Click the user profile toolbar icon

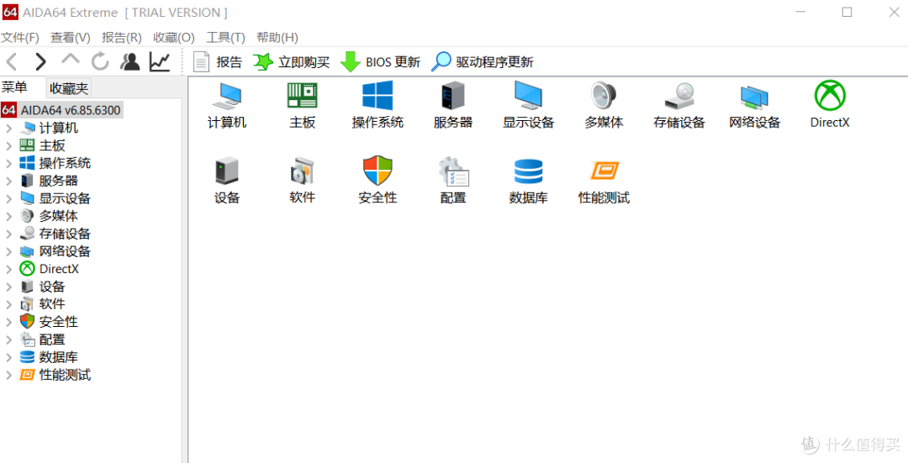coord(129,61)
